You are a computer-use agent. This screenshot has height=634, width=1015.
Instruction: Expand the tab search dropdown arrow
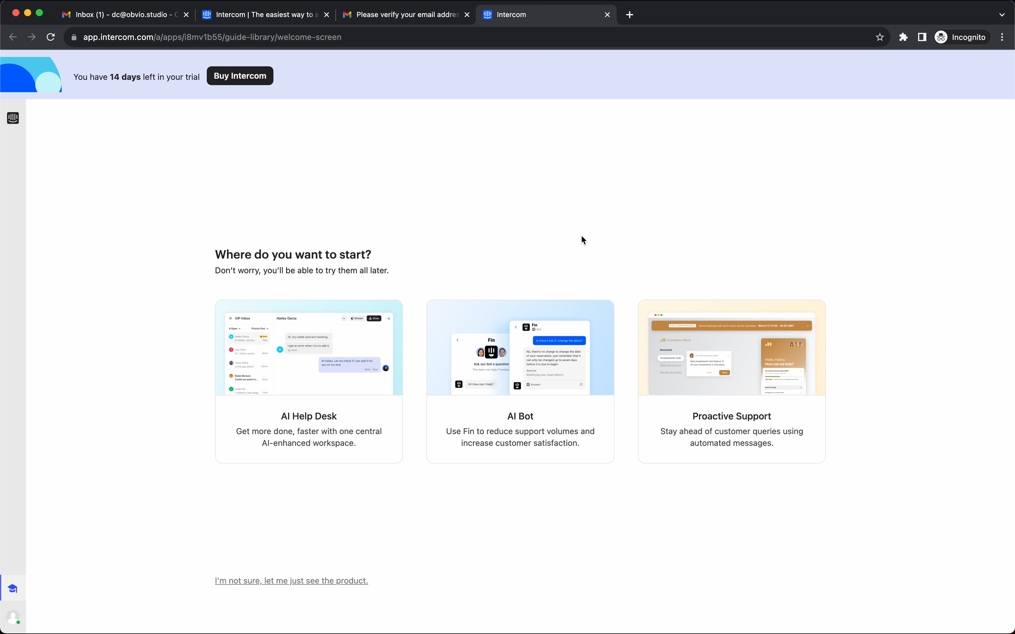pos(1001,15)
